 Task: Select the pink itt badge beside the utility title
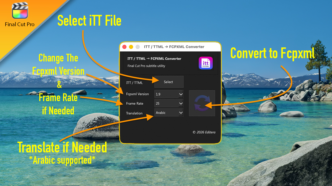point(205,63)
